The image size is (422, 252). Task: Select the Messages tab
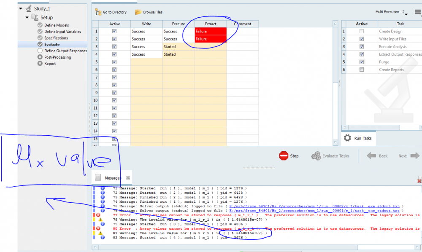pyautogui.click(x=113, y=178)
